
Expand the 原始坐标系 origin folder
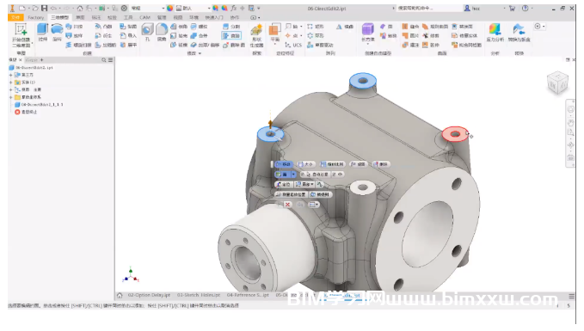11,97
